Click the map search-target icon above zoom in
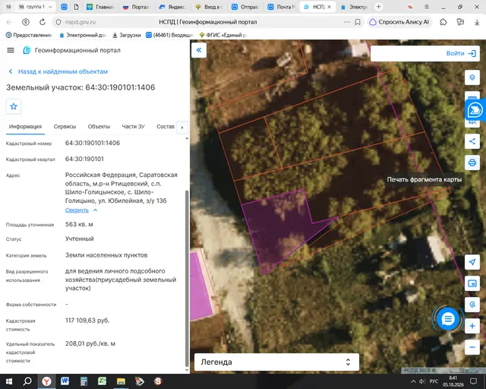Viewport: 486px width, 389px height. (x=472, y=305)
